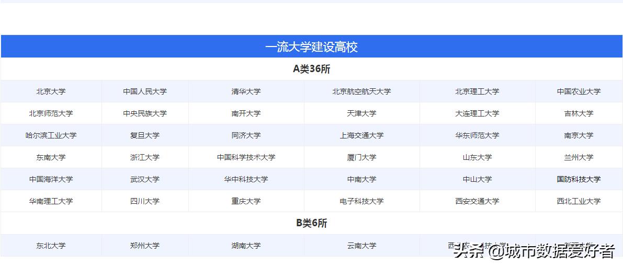Select 东北大学 in B类 row

(51, 246)
